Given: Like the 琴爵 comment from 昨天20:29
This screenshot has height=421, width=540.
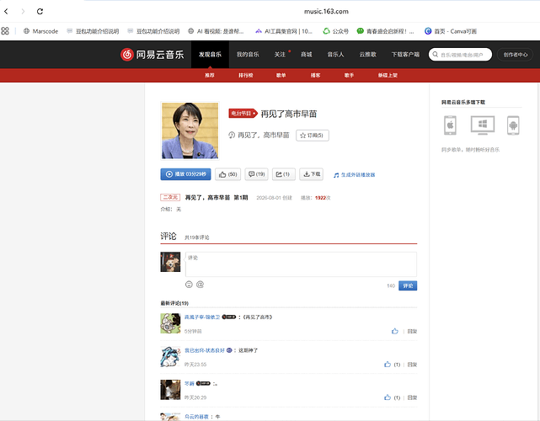Looking at the screenshot, I should (388, 397).
